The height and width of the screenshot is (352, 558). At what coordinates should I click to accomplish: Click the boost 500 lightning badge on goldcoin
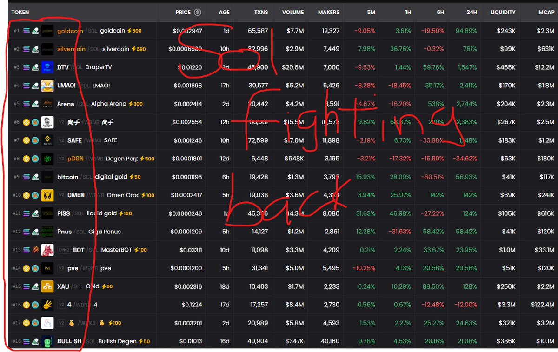point(134,31)
